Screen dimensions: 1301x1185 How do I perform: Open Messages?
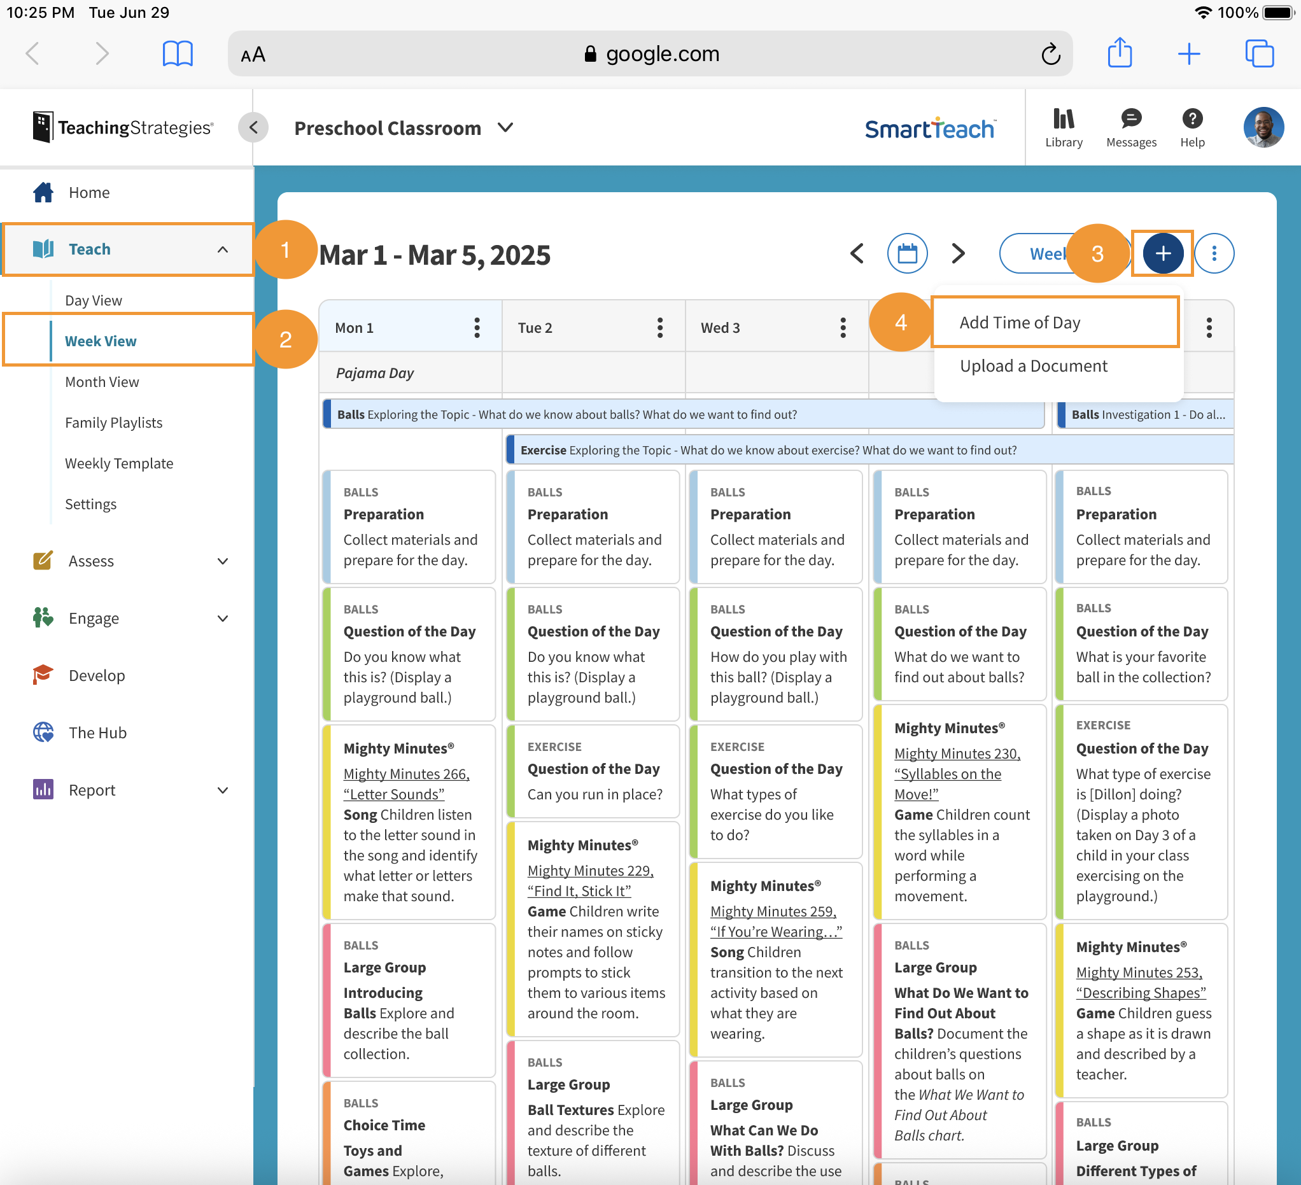1130,127
